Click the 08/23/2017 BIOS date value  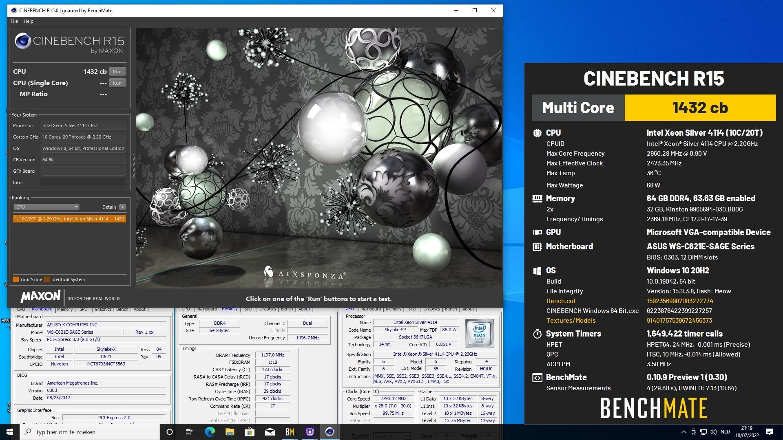click(106, 398)
